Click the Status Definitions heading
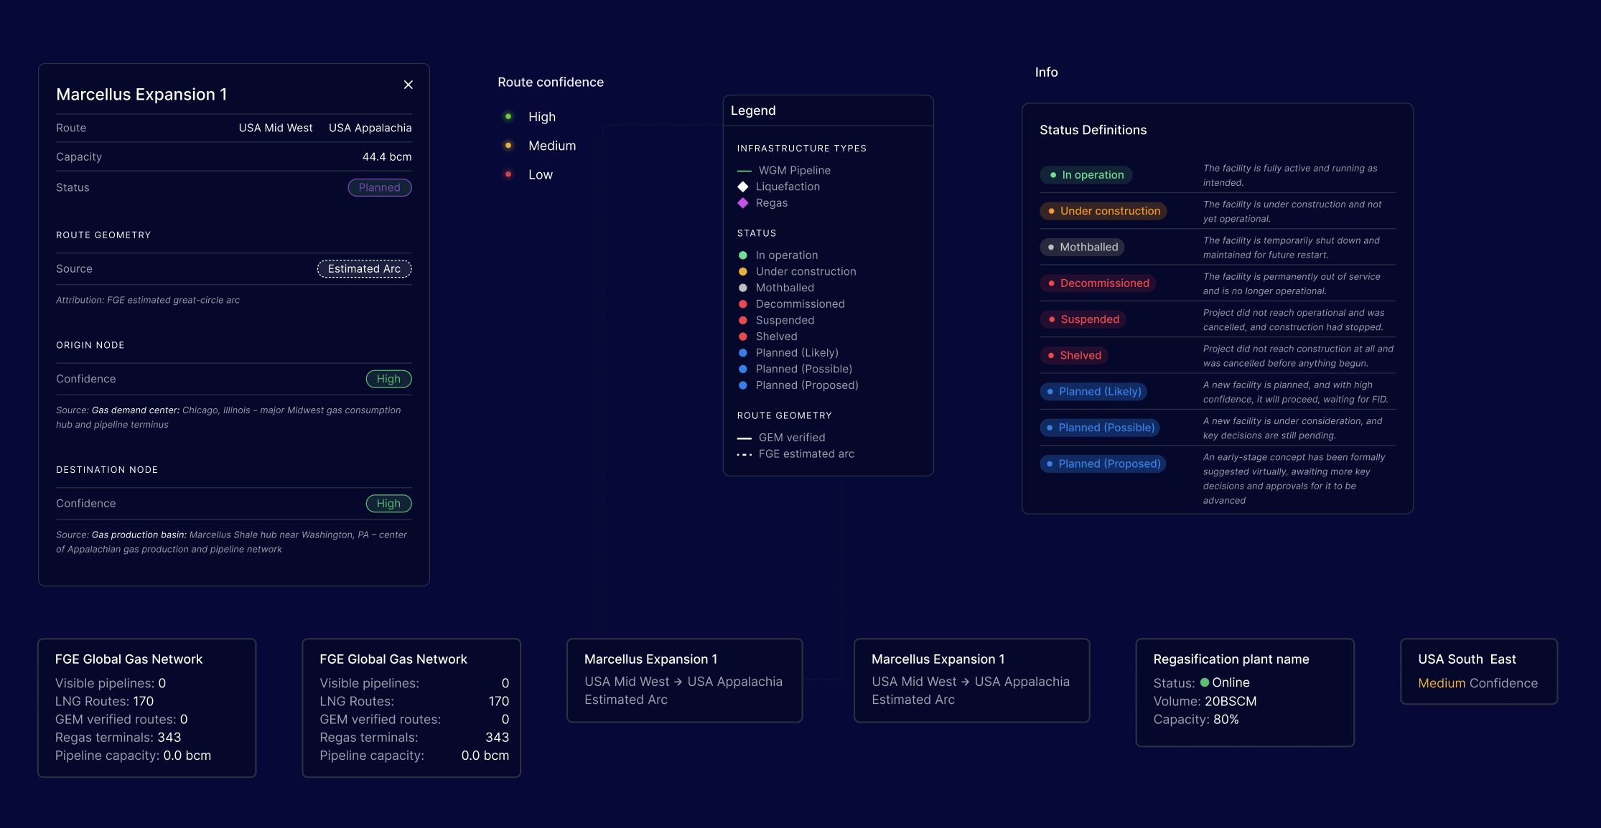Viewport: 1601px width, 828px height. coord(1093,130)
